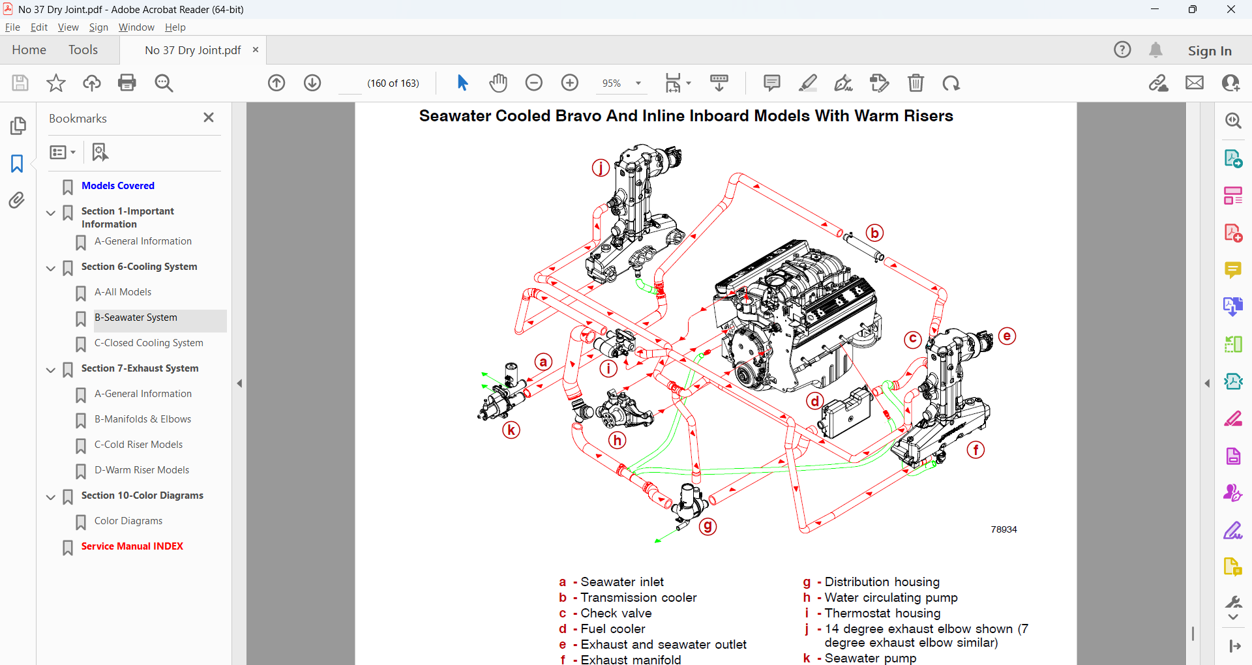Select the B-Manifolds & Elbows bookmark

143,419
